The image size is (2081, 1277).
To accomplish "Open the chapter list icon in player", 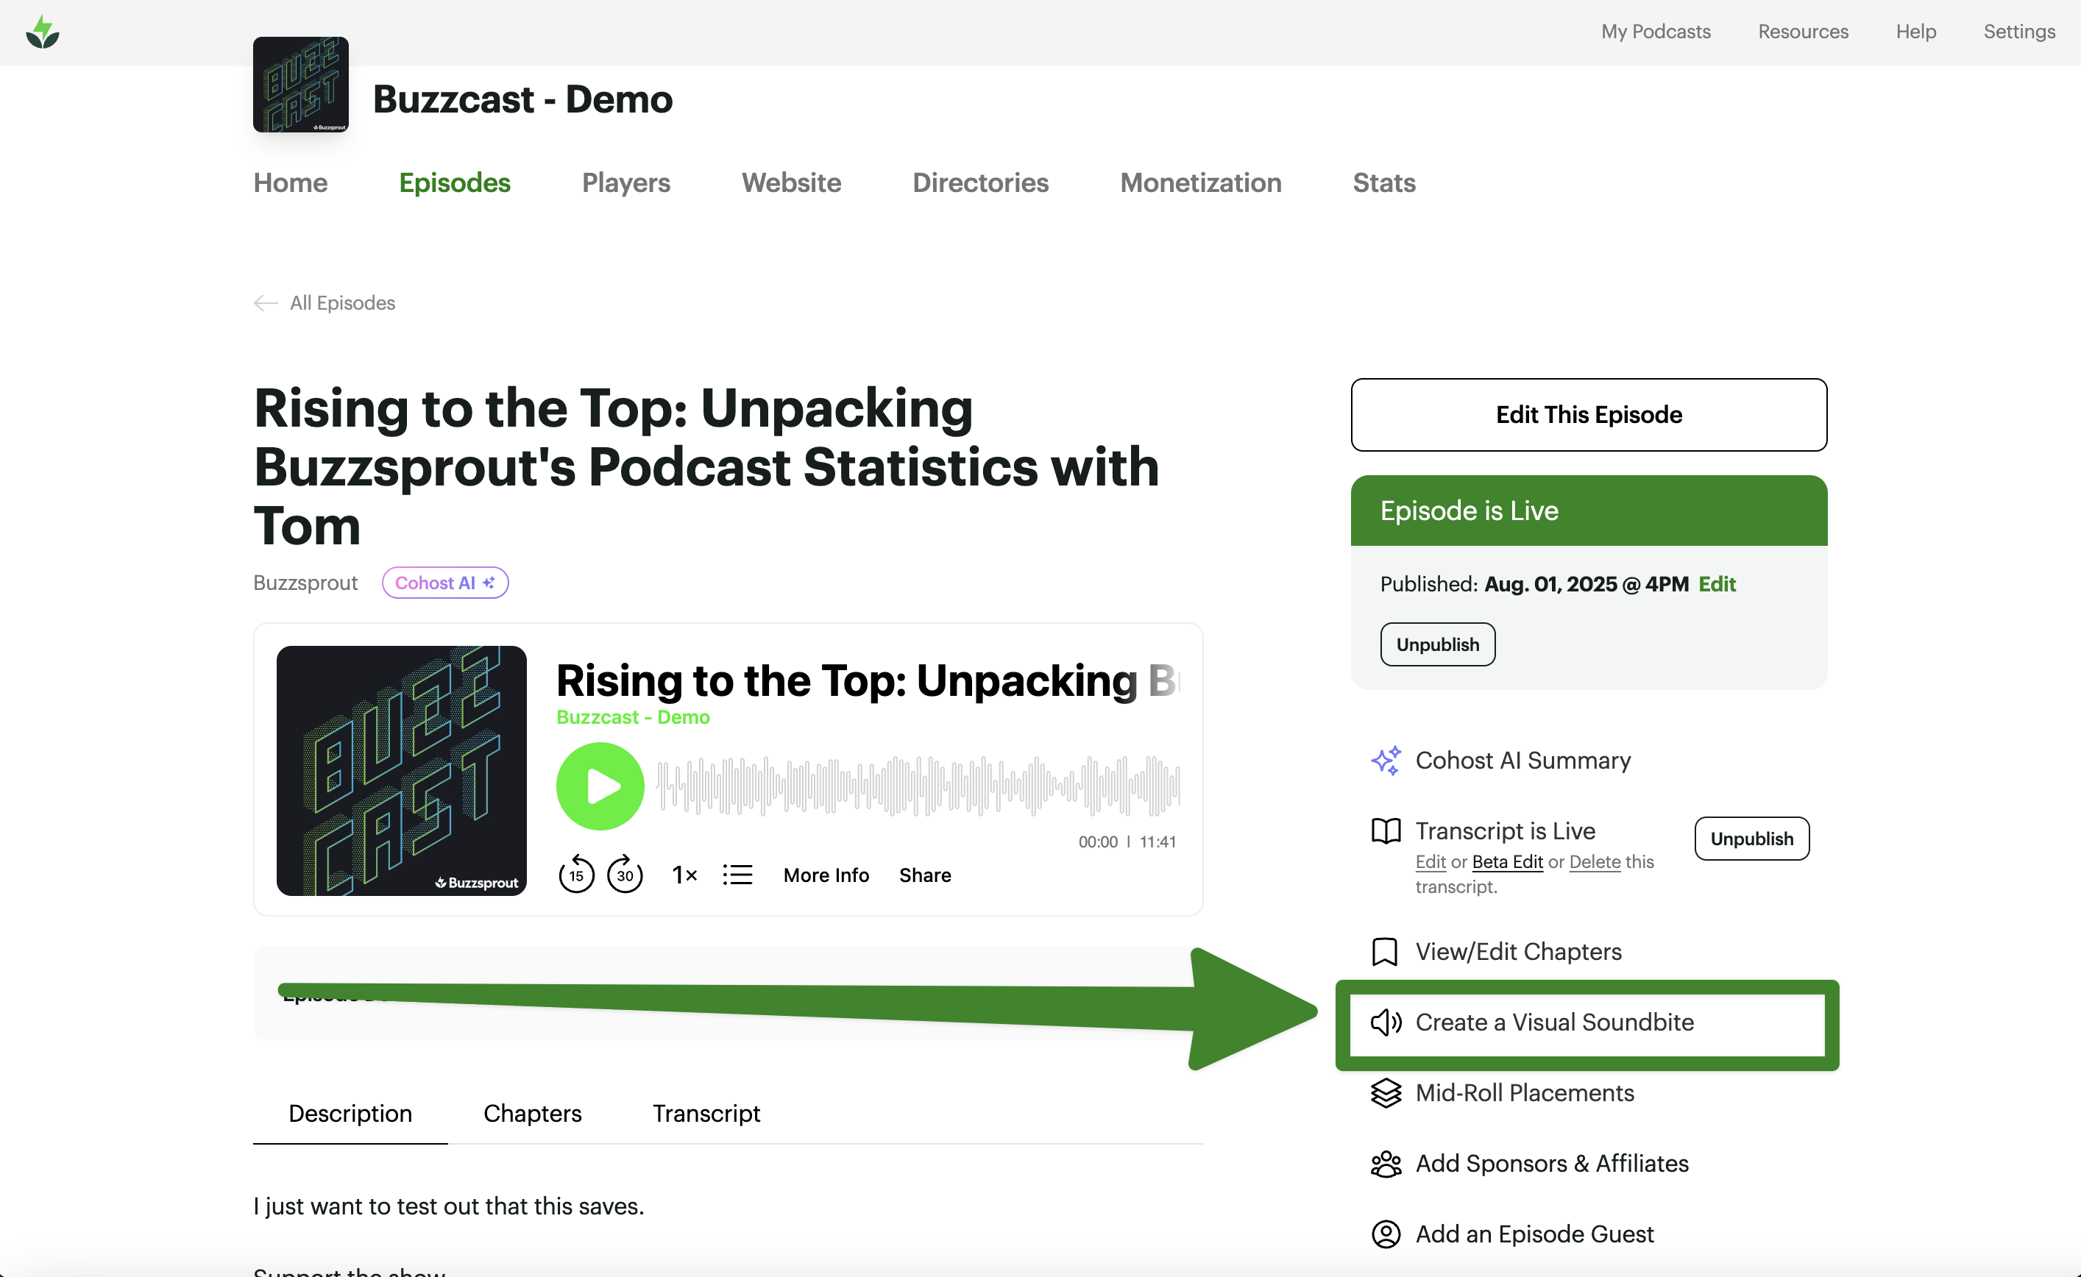I will (737, 874).
